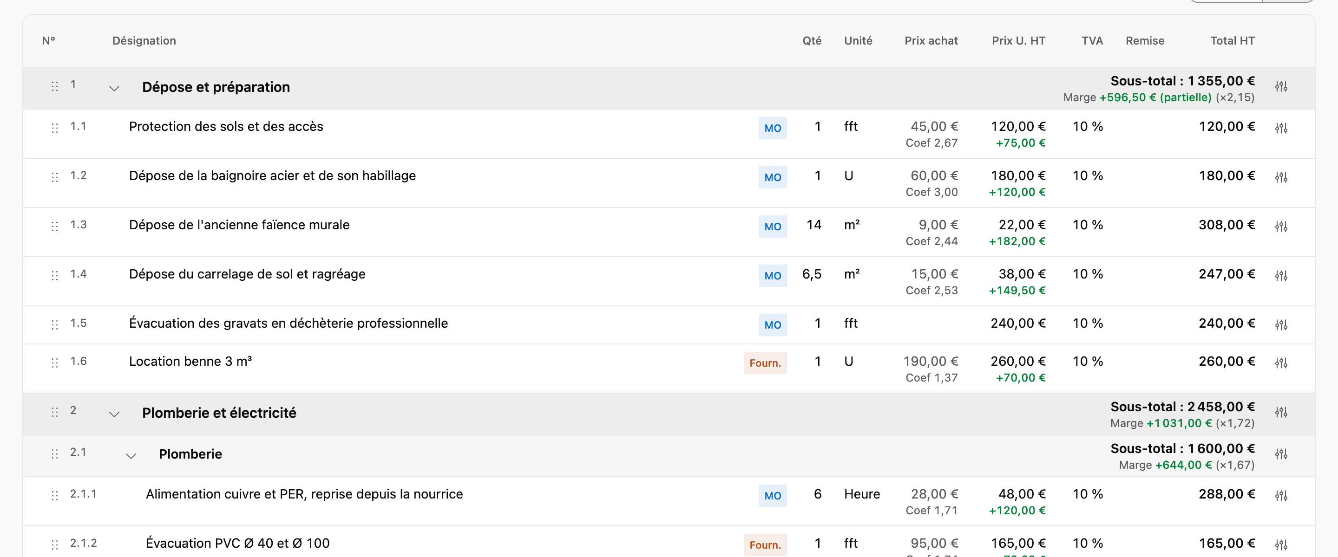Open settings icon for Dépose et préparation section
Viewport: 1338px width, 557px height.
[x=1281, y=86]
